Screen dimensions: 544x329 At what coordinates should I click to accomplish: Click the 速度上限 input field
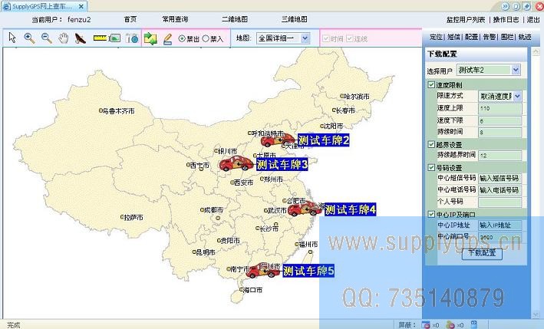(499, 108)
